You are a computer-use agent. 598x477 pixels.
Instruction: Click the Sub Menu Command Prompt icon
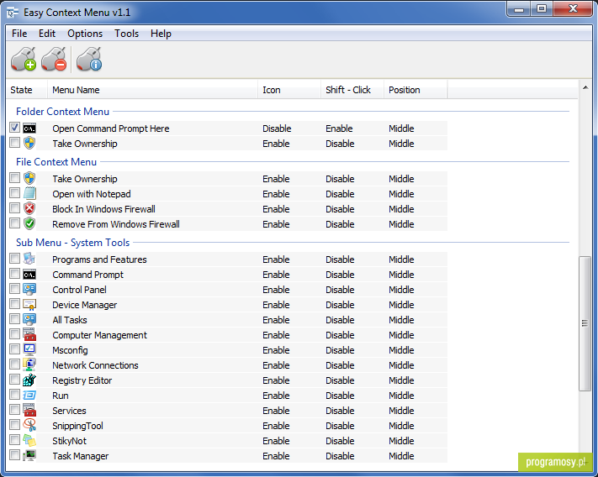click(29, 275)
